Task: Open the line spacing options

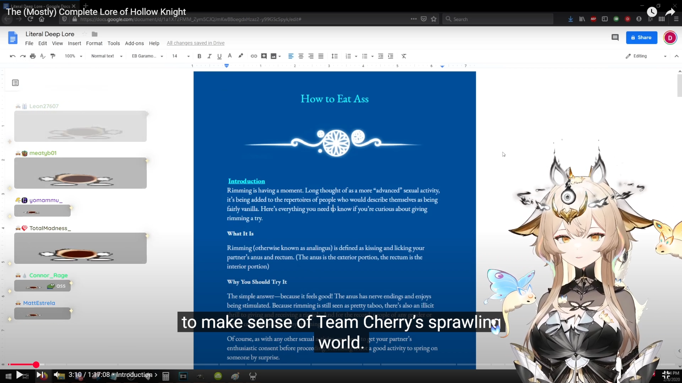Action: coord(335,56)
